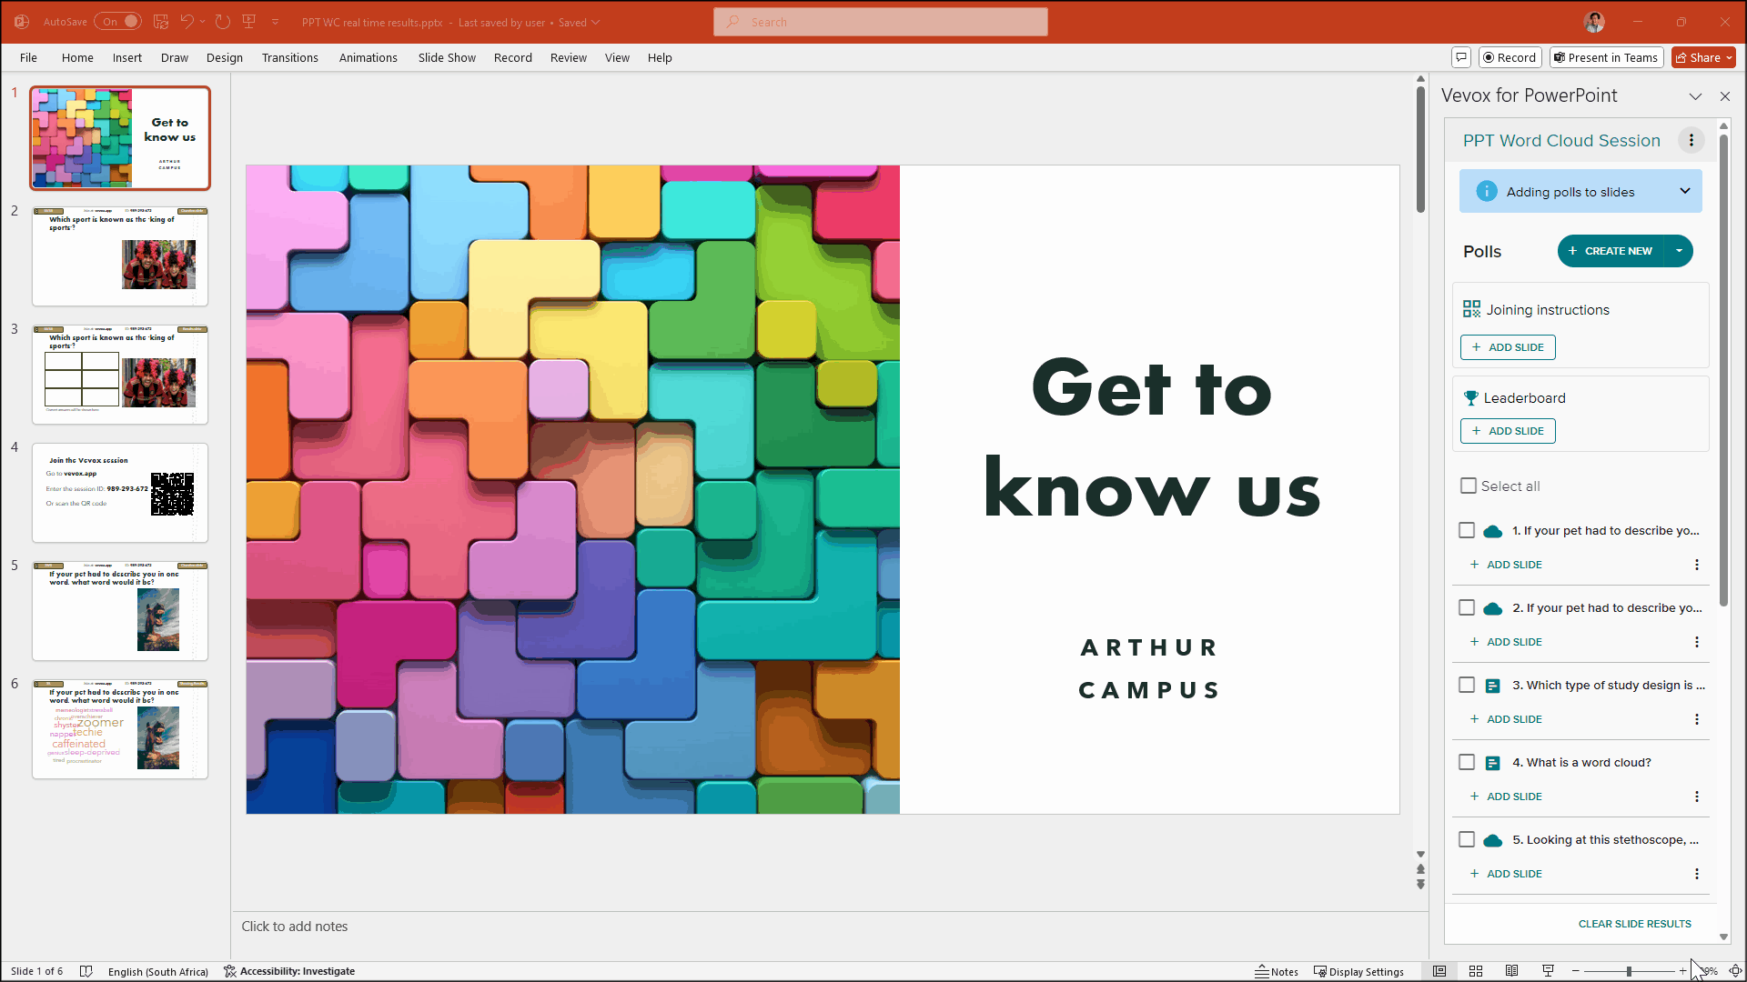1747x982 pixels.
Task: Select slide 4 thumbnail Join the Vevox session
Action: [120, 493]
